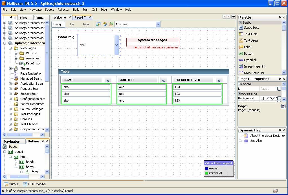Screen dimensions: 288x195
Task: Collapse the Basic palette category
Action: coord(240,23)
